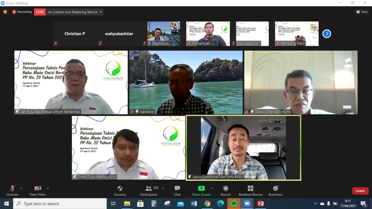Expand Share Screen options arrow
The image size is (372, 209).
212,188
